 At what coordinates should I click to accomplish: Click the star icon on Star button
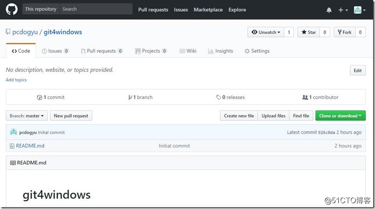tap(304, 32)
